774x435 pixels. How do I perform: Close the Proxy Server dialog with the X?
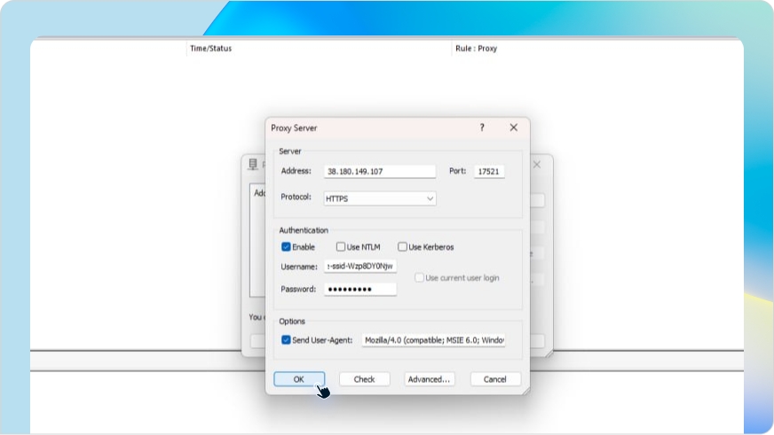513,128
